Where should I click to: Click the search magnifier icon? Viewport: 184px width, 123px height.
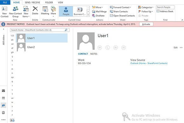[x=66, y=30]
